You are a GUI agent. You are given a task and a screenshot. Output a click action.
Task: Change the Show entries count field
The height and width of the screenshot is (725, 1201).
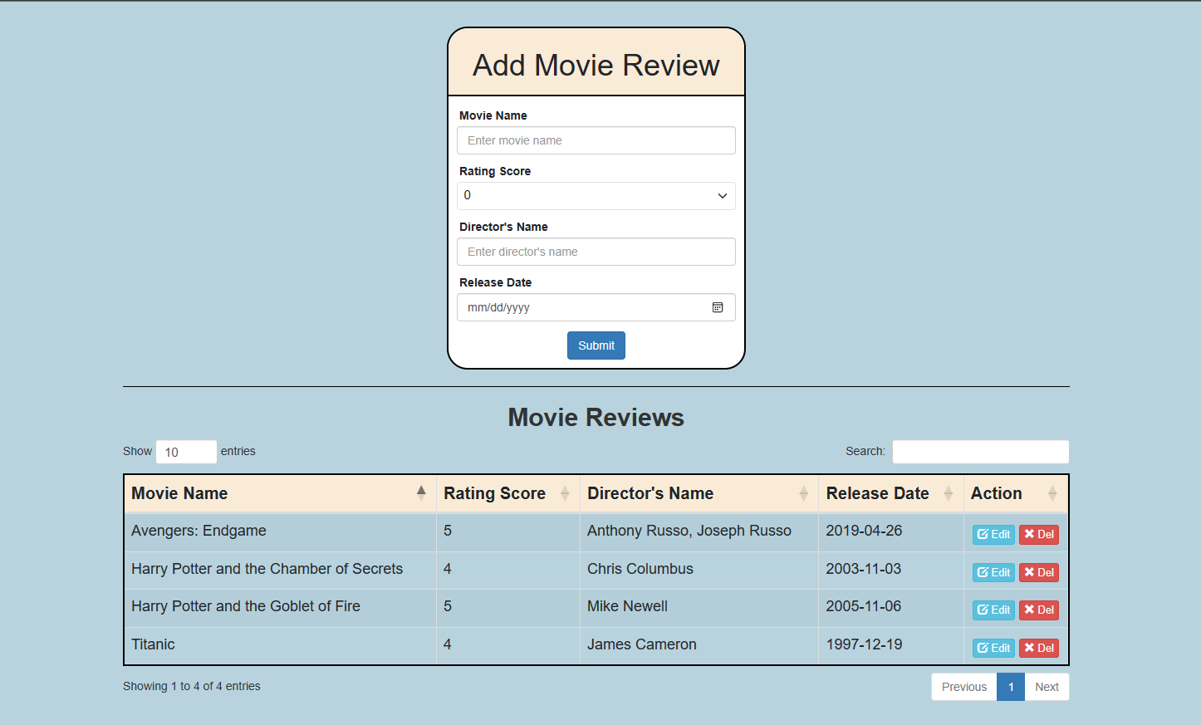click(186, 452)
